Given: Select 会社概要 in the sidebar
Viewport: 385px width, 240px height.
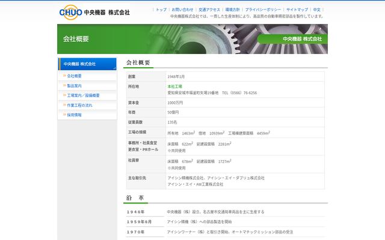Looking at the screenshot, I should coord(74,76).
